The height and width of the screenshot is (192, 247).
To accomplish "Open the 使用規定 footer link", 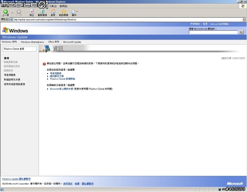I will (68, 184).
